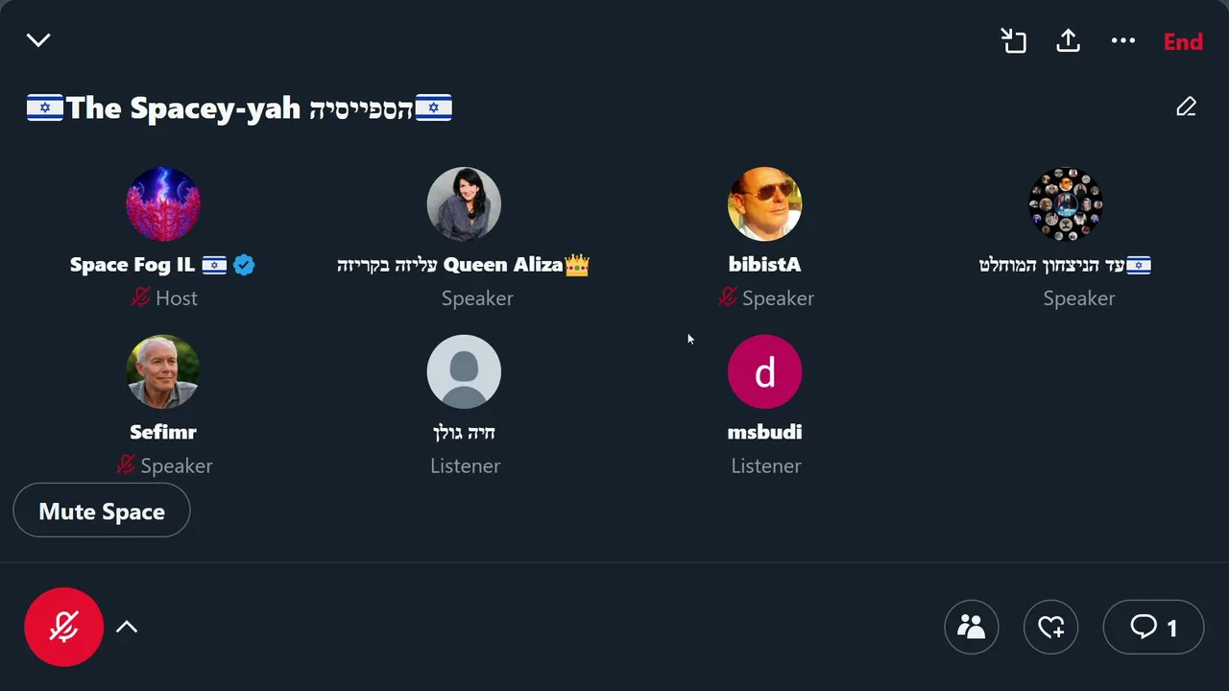Open the participants people icon
1229x691 pixels.
click(972, 627)
